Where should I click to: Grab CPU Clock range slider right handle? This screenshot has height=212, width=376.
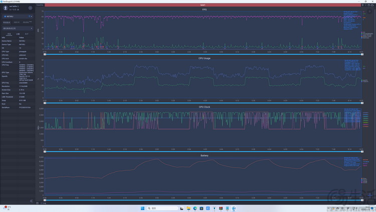pos(362,151)
